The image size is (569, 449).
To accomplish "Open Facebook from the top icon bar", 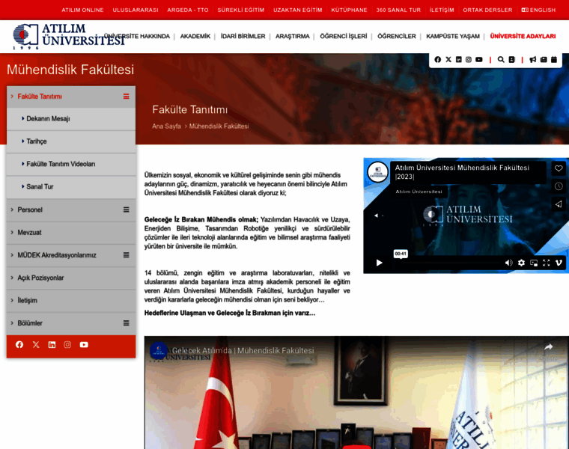I will pos(438,59).
